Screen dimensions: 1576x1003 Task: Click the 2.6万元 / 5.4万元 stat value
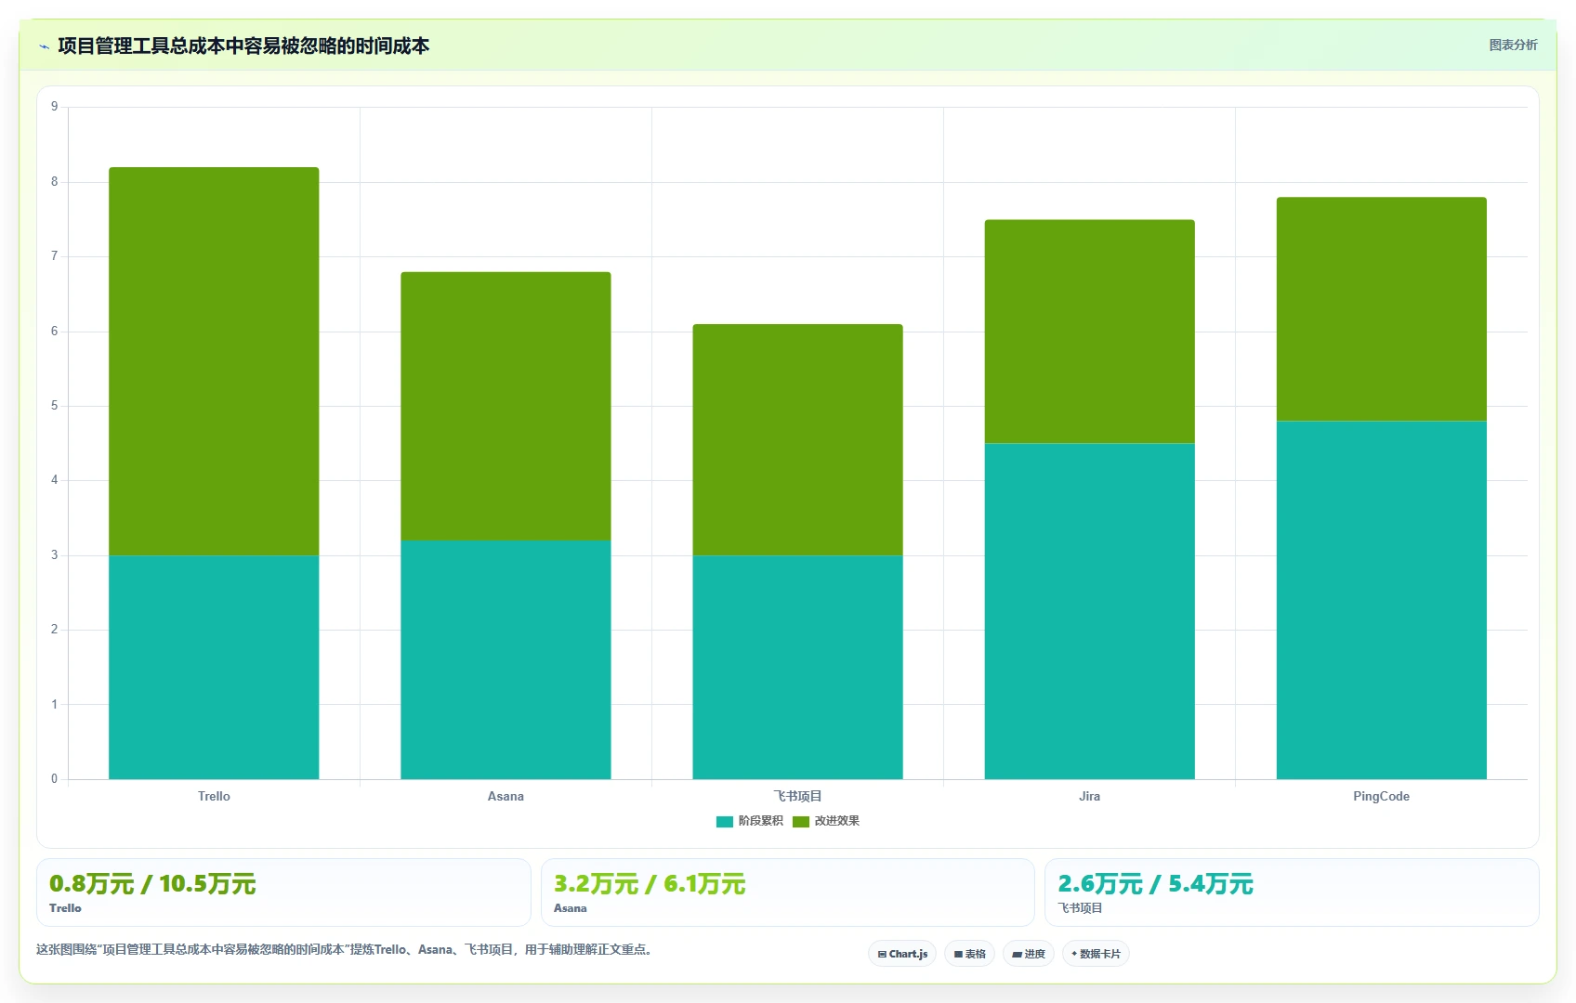[1155, 884]
